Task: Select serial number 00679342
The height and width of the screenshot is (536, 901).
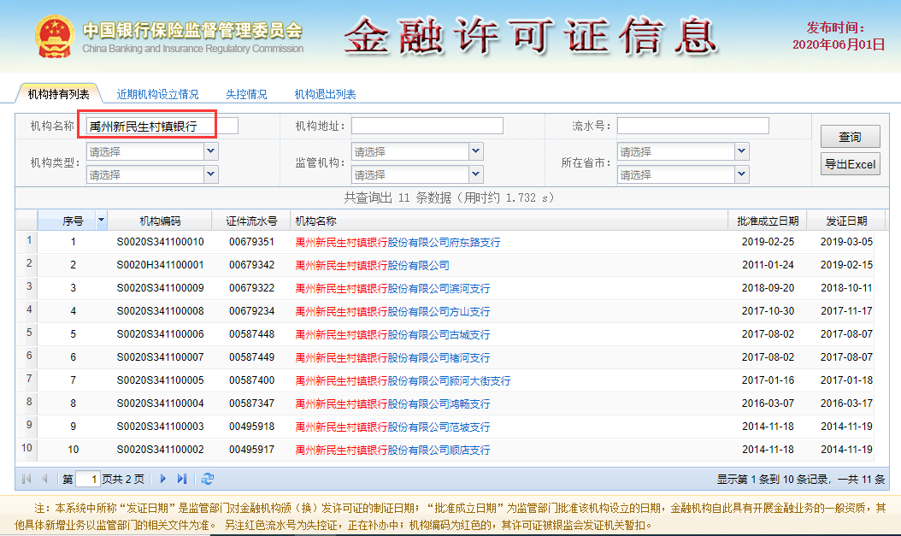Action: click(251, 265)
